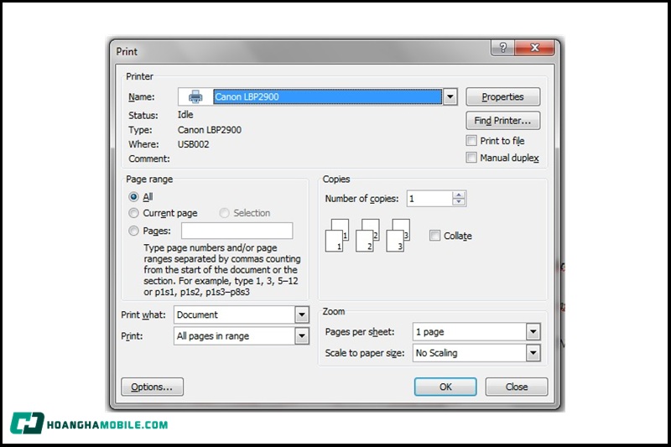Image resolution: width=671 pixels, height=447 pixels.
Task: Click the Comment: label
Action: coord(149,159)
